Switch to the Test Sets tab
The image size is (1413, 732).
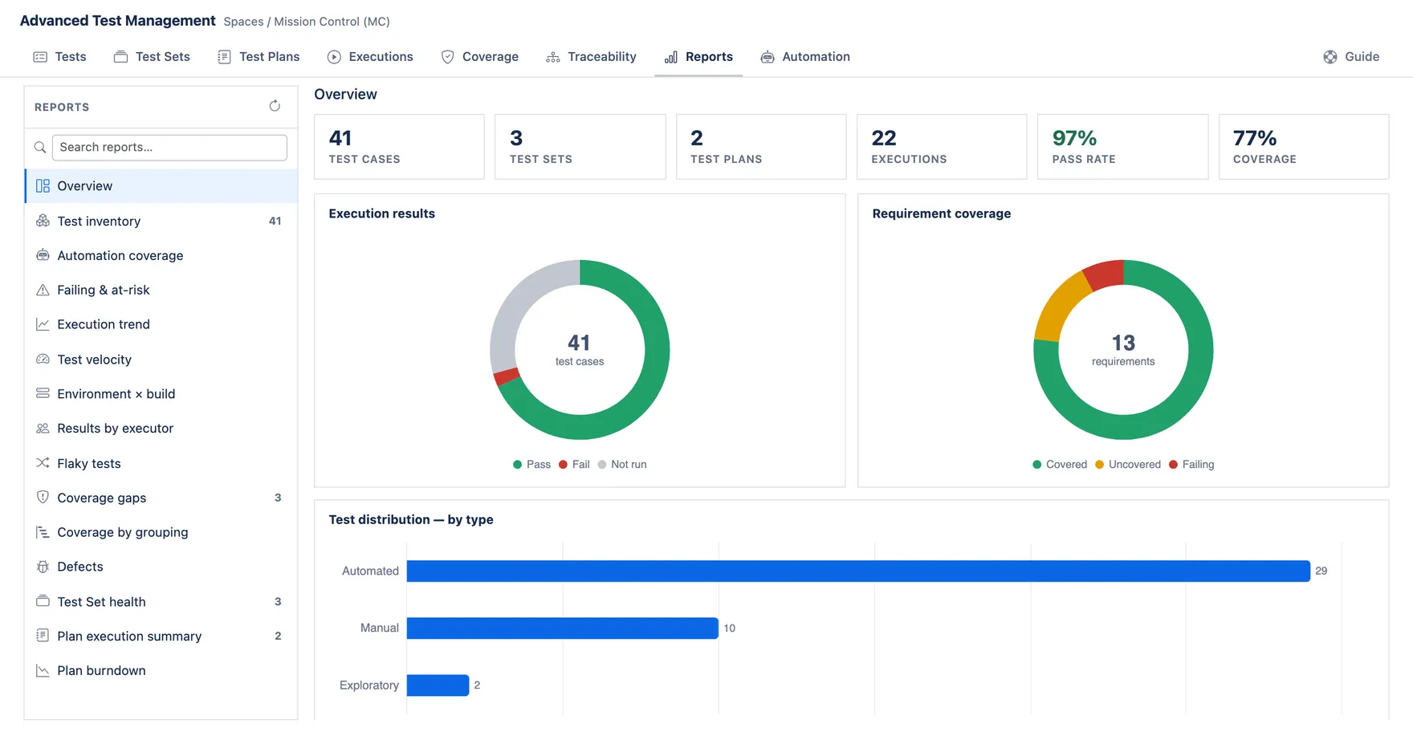pos(152,57)
